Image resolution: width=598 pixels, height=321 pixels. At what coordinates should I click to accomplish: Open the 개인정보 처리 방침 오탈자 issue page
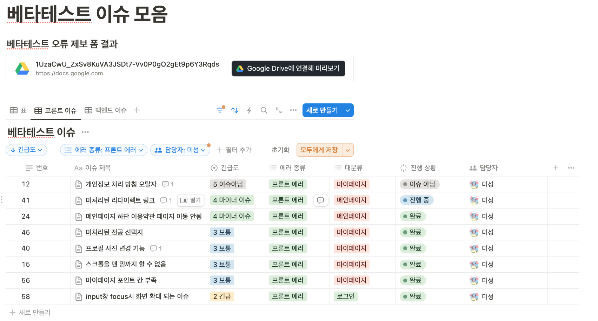click(121, 184)
